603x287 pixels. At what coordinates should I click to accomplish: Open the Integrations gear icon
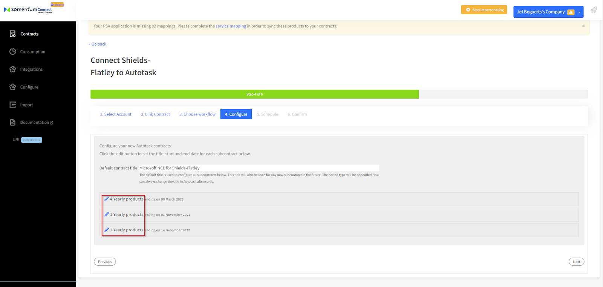[x=13, y=69]
